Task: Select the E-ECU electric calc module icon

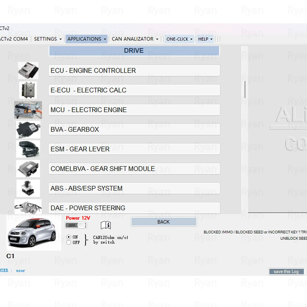Action: click(x=28, y=90)
